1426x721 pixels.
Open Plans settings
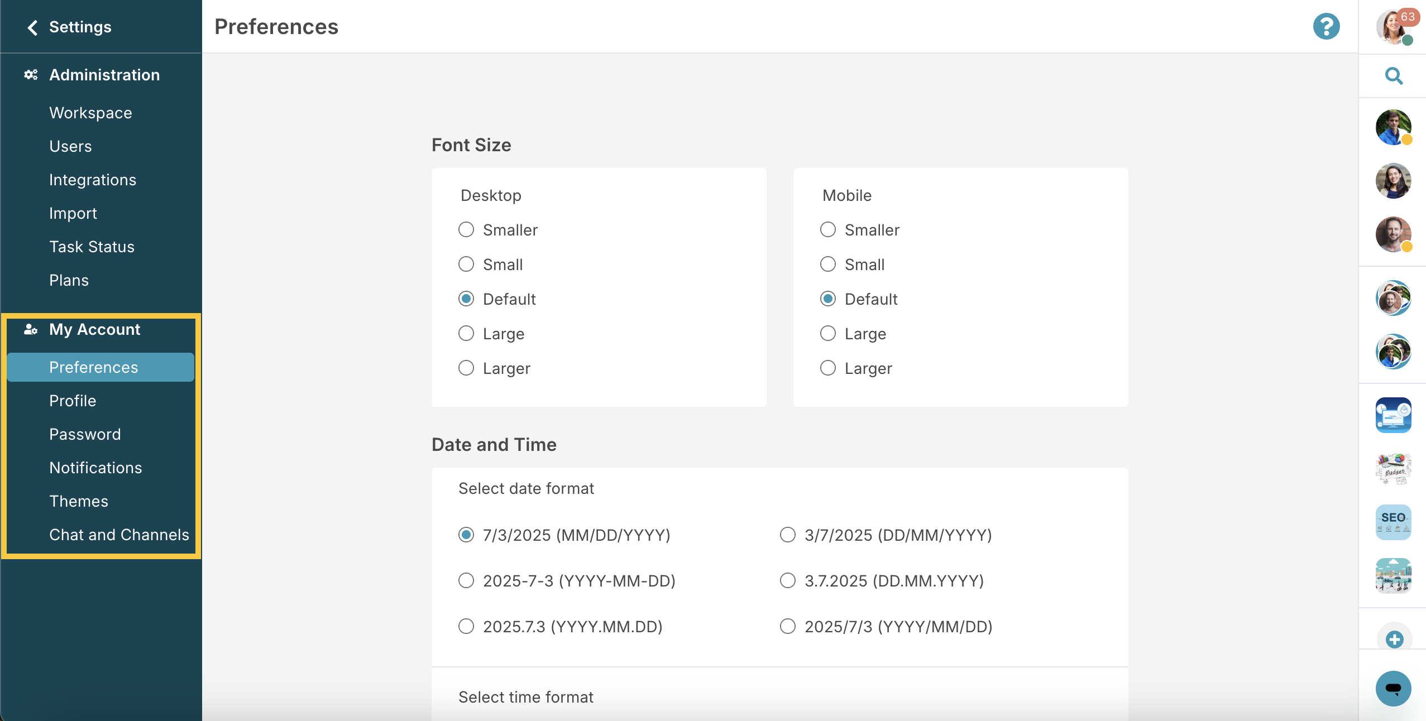(x=69, y=280)
